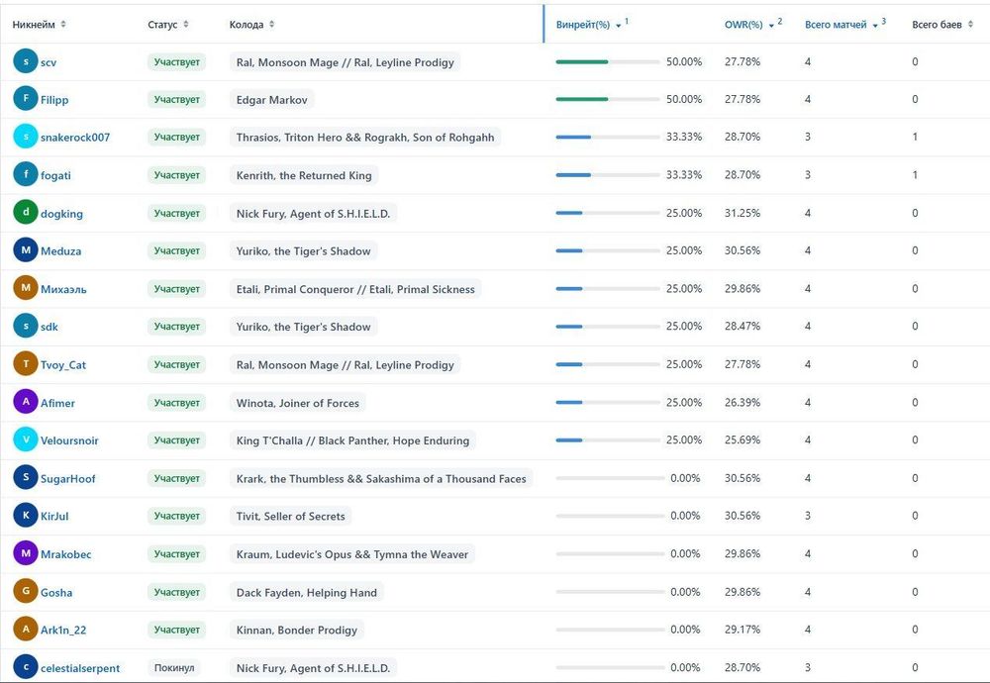Select Yuriko deck in Meduza's row
The height and width of the screenshot is (683, 990).
(x=303, y=250)
